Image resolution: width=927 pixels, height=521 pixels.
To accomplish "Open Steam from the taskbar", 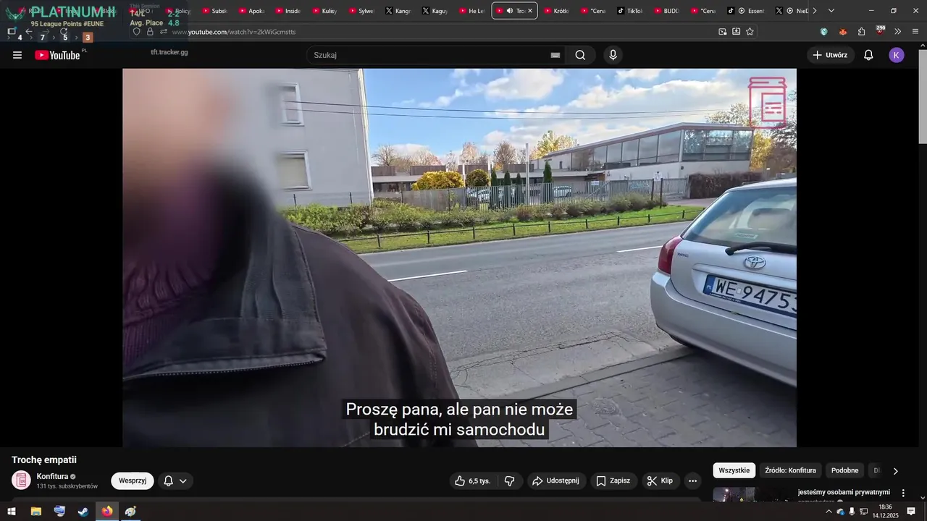I will [x=83, y=511].
